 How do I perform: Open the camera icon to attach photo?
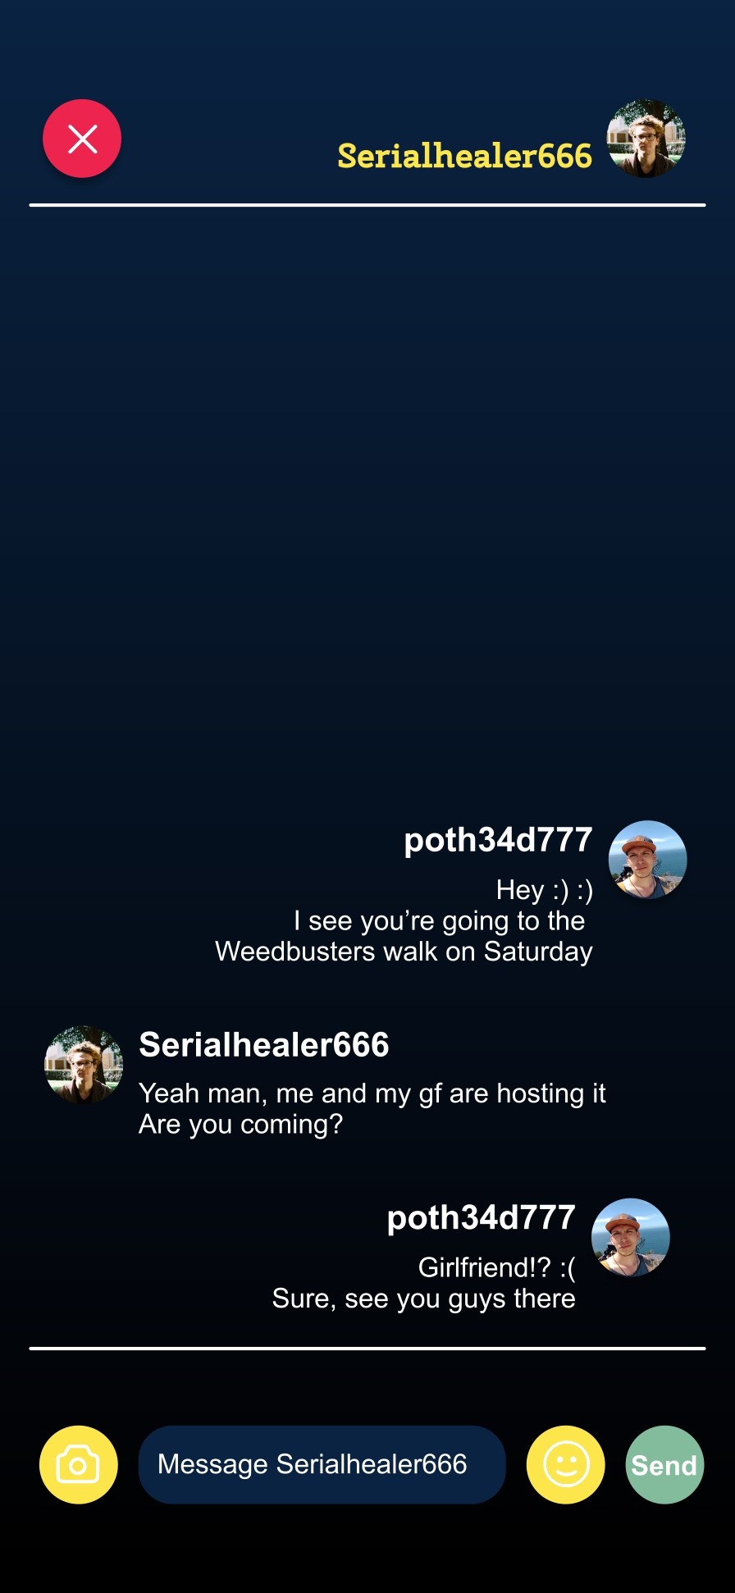(79, 1465)
